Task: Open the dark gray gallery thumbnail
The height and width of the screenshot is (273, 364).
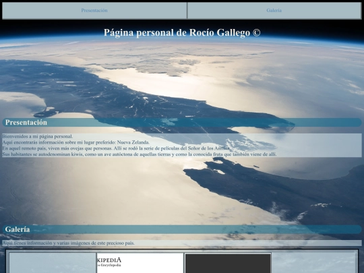Action: tap(228, 264)
